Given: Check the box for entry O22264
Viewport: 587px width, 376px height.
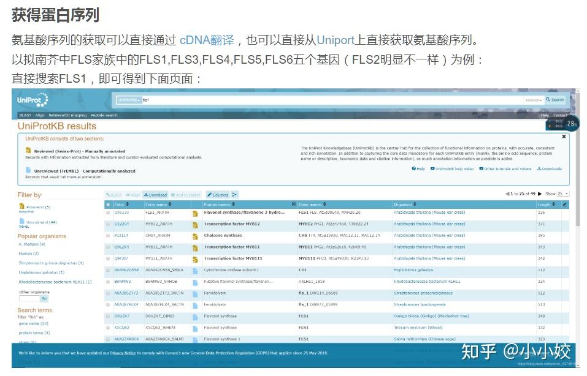Looking at the screenshot, I should click(108, 224).
